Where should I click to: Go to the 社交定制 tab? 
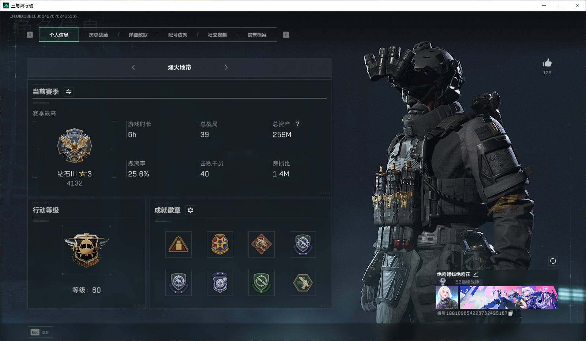(217, 35)
